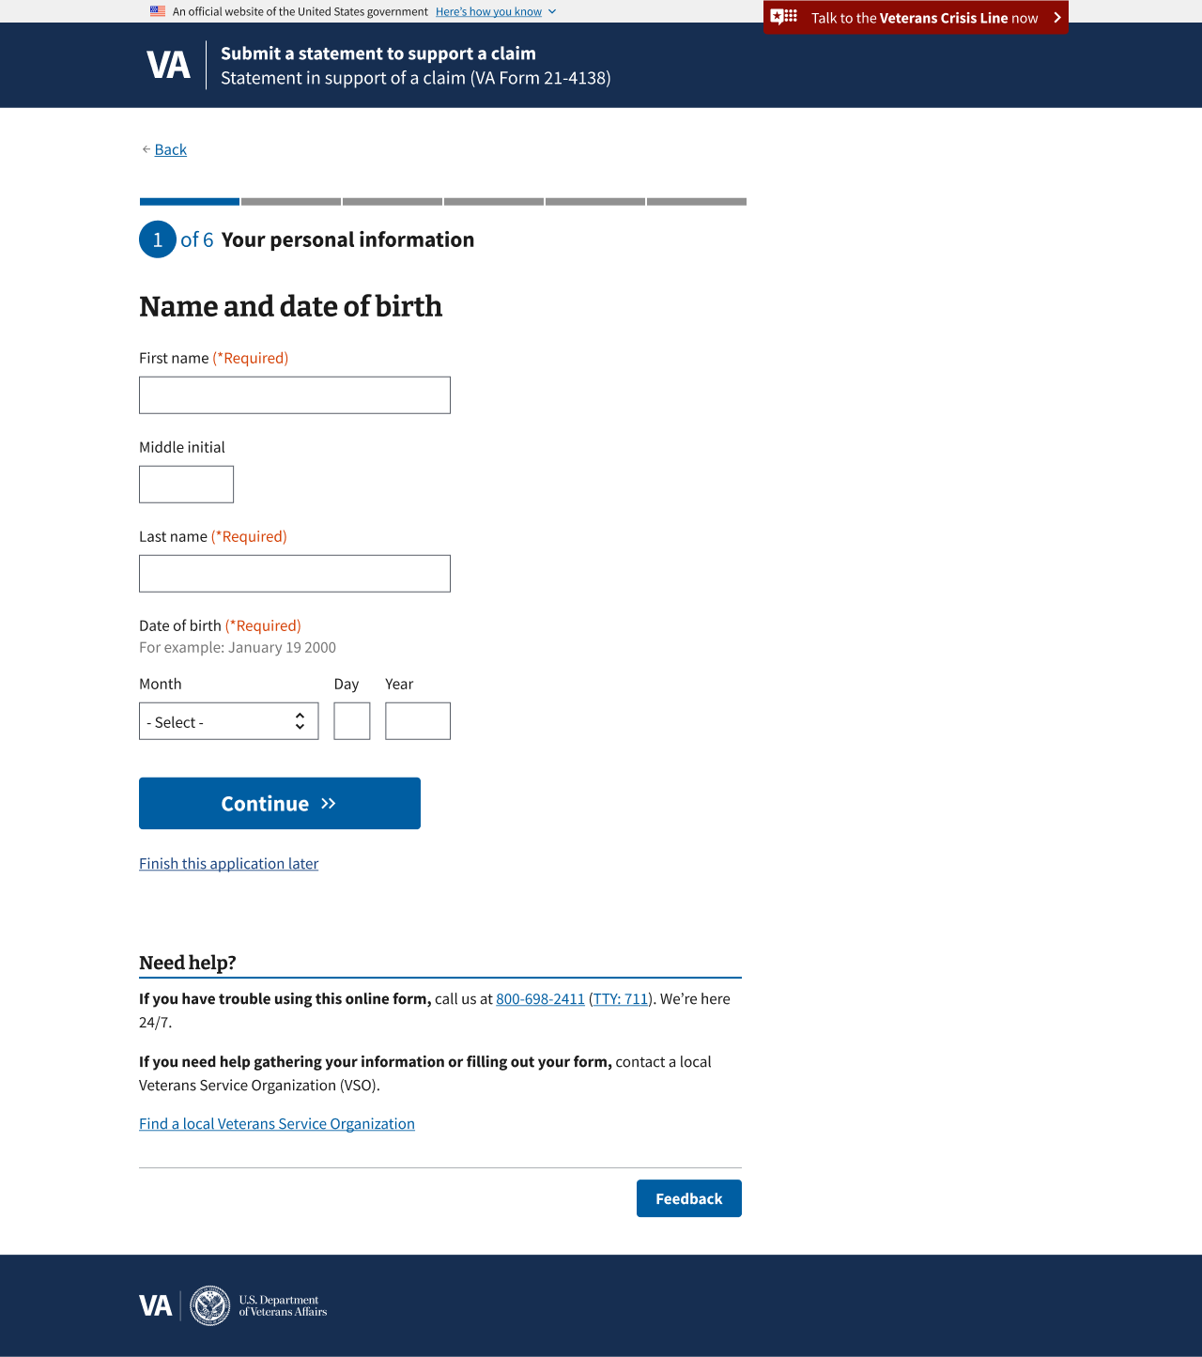Viewport: 1202px width, 1357px height.
Task: Click the step number 1 circle
Action: (x=158, y=239)
